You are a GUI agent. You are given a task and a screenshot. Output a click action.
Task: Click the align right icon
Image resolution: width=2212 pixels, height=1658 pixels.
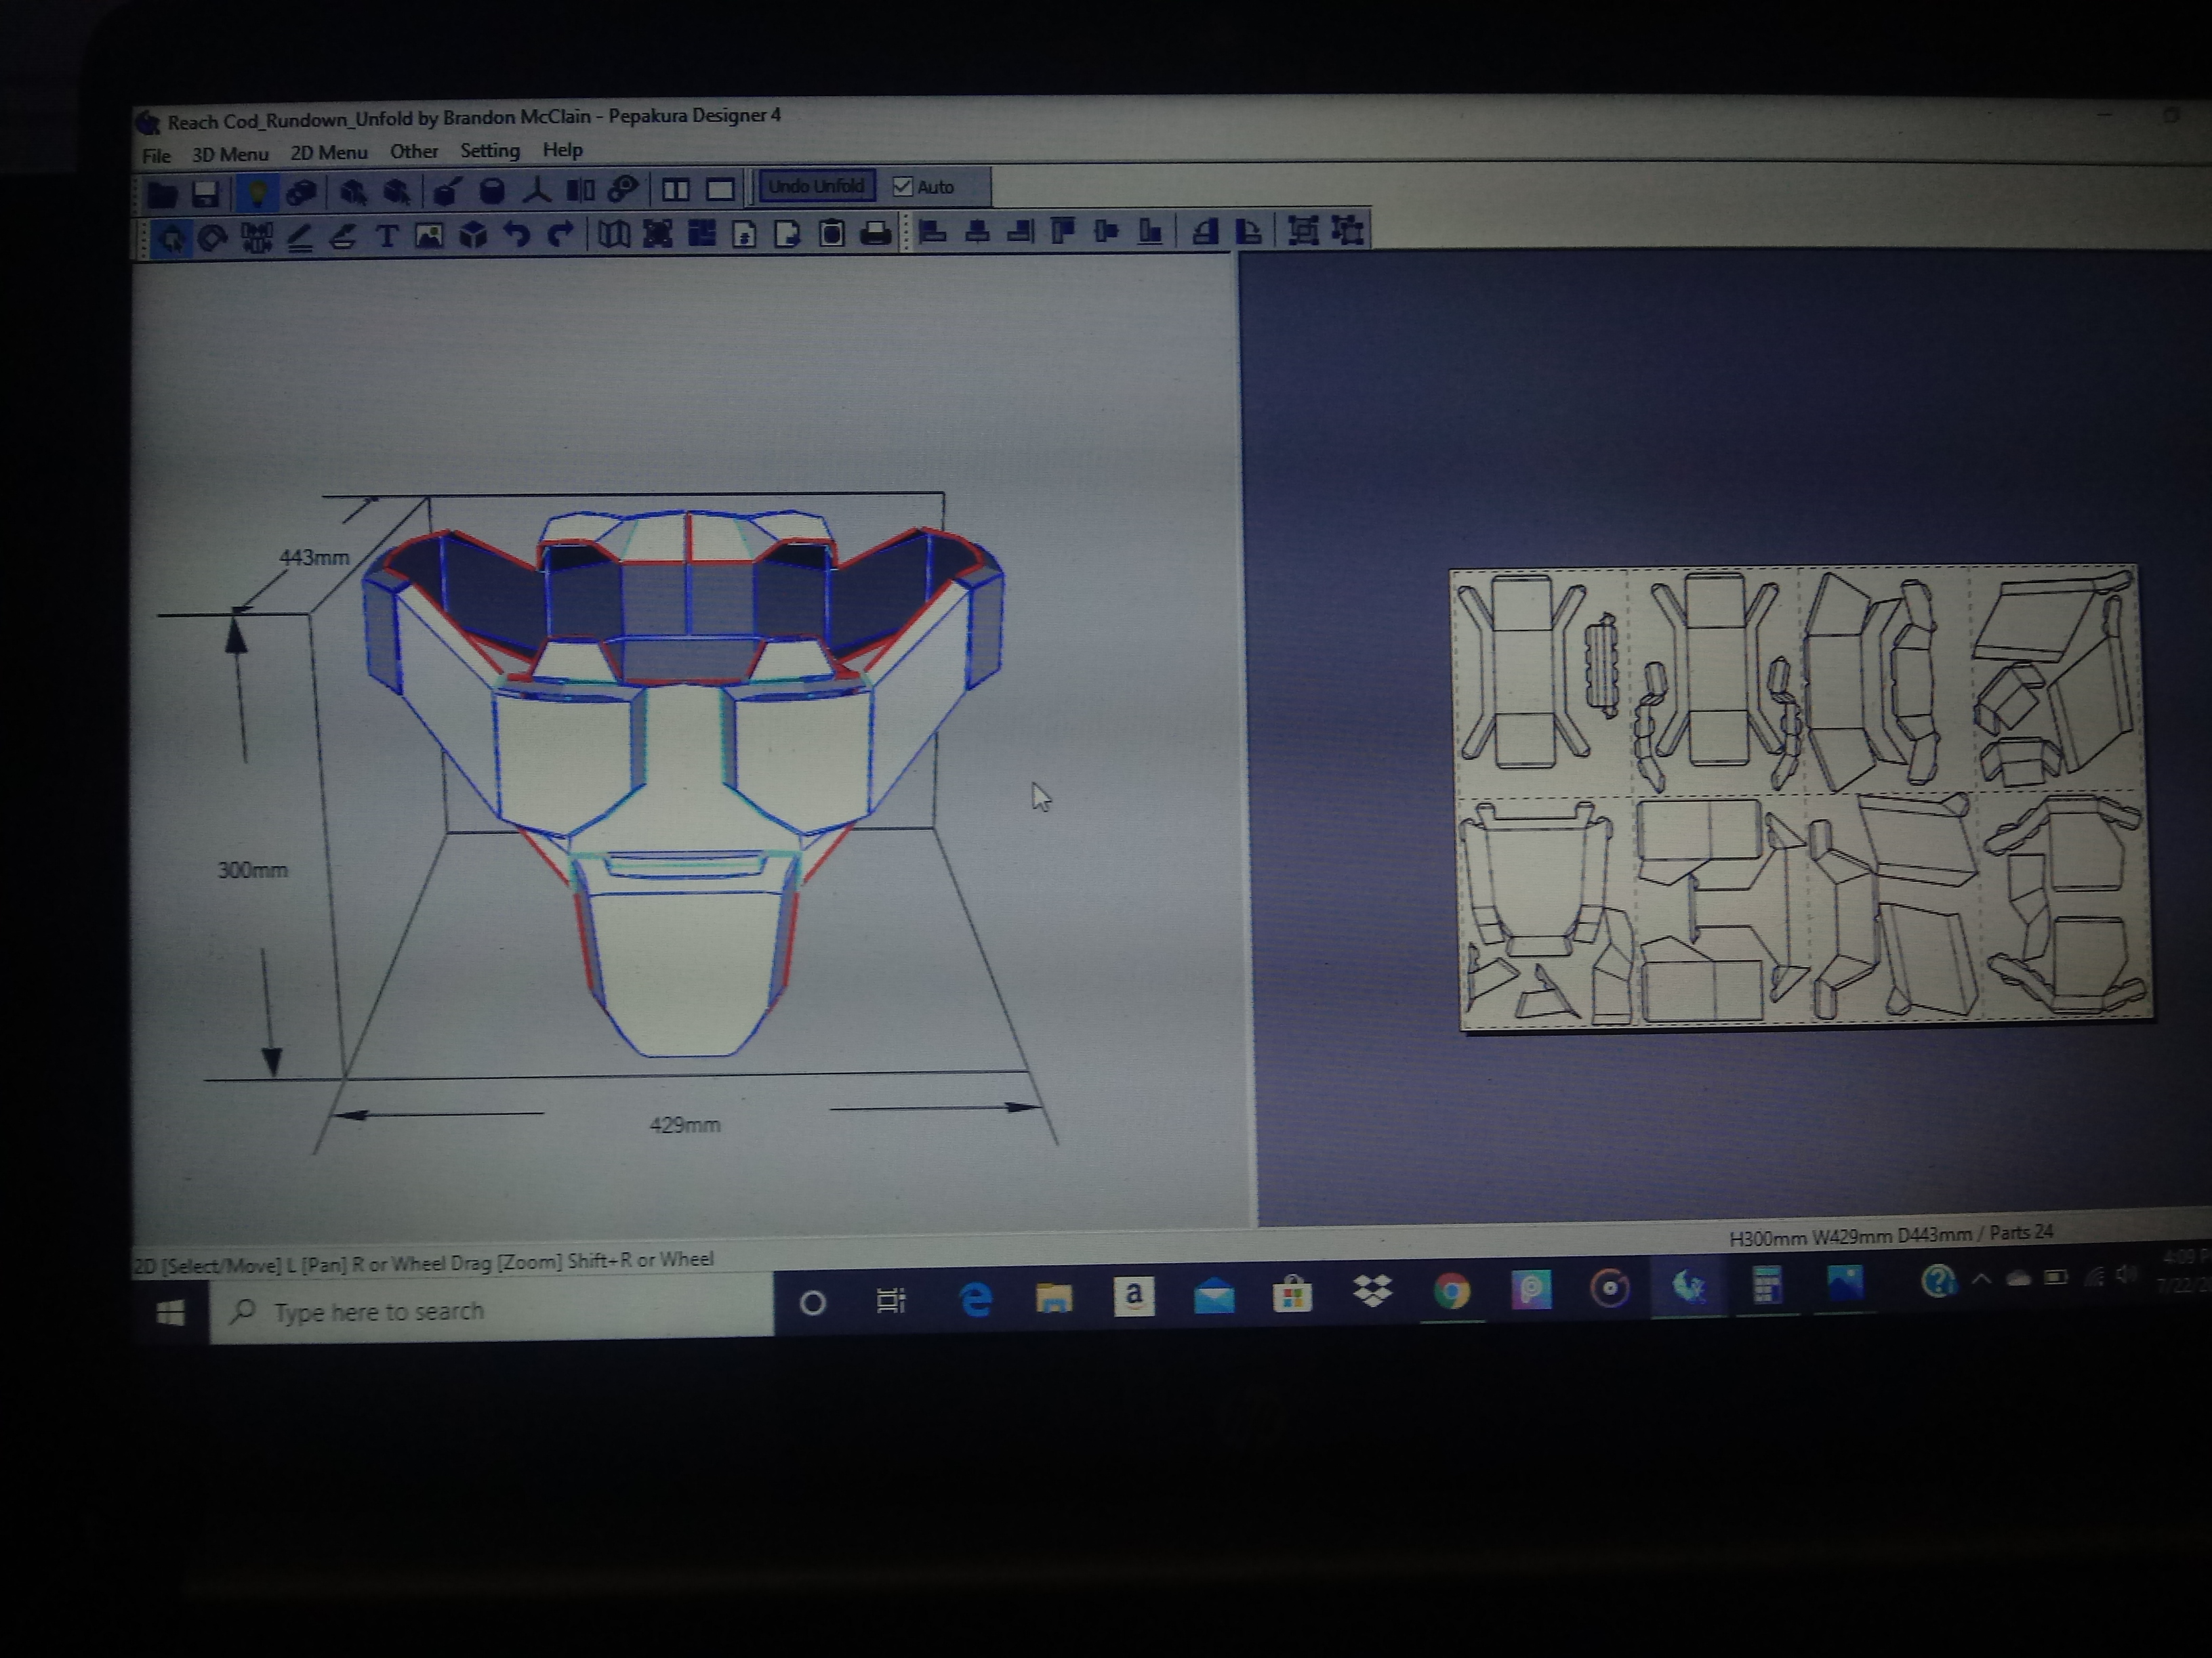point(1020,232)
